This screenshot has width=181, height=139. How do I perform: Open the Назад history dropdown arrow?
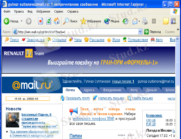coord(21,21)
